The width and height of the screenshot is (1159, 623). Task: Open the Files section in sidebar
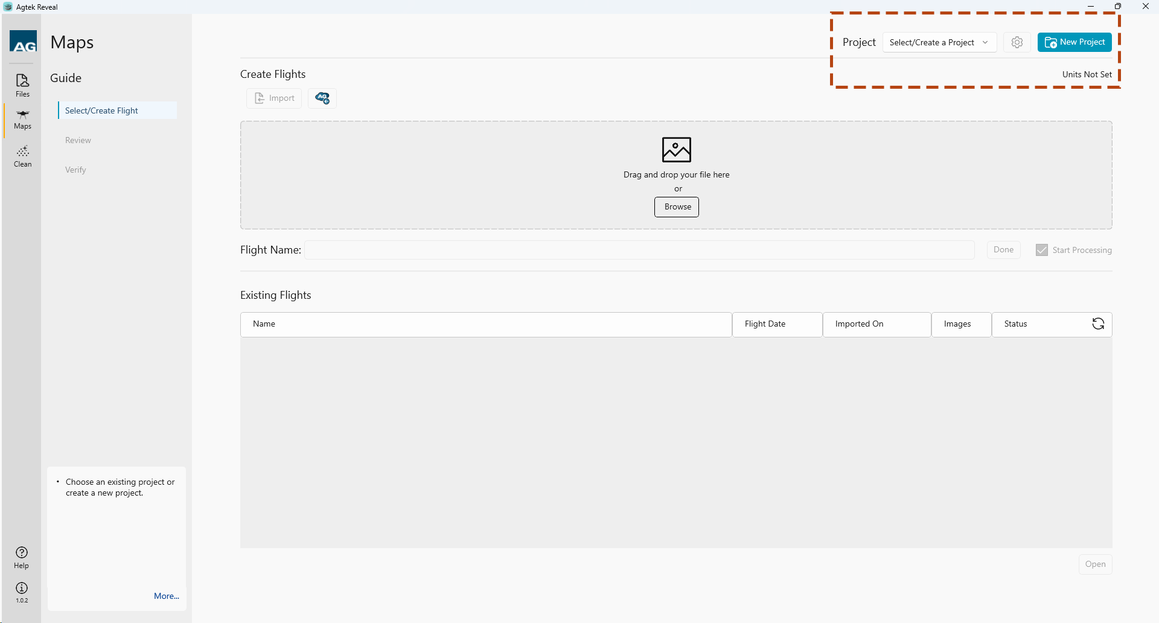click(22, 85)
